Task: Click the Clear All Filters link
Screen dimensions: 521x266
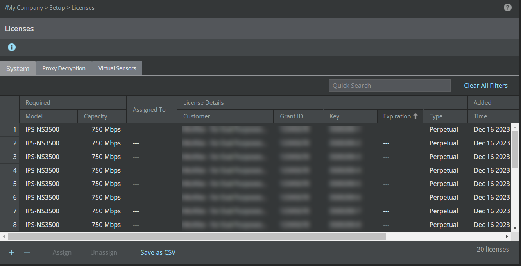Action: 486,86
